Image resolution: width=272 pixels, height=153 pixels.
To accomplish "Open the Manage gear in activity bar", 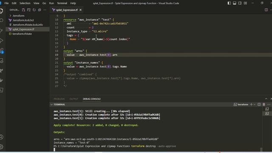I will (1, 147).
